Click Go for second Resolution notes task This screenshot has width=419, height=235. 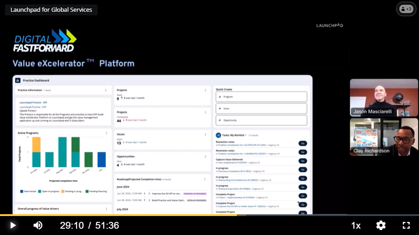pos(303,152)
